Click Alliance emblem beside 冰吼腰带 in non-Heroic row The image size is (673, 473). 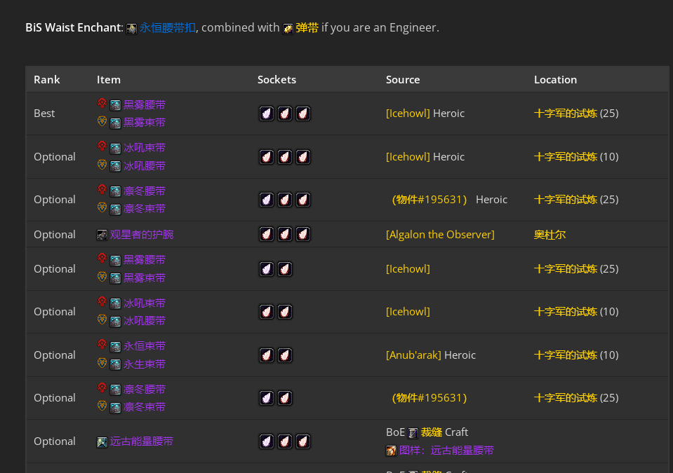tap(102, 320)
